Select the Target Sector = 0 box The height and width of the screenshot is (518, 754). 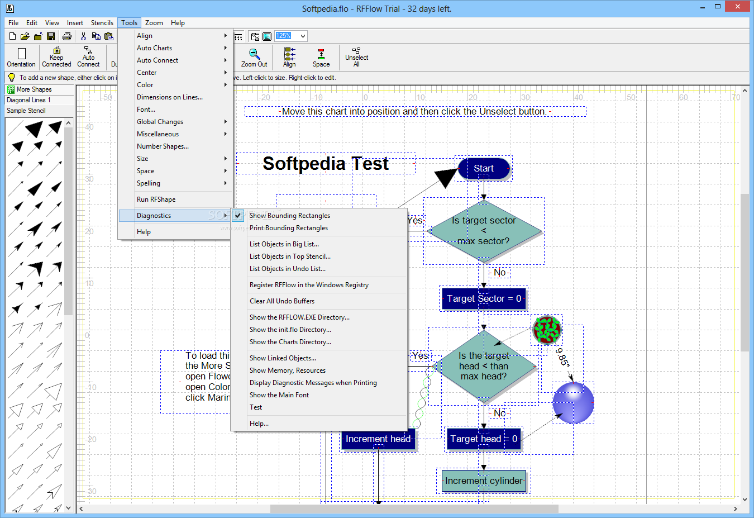click(484, 298)
